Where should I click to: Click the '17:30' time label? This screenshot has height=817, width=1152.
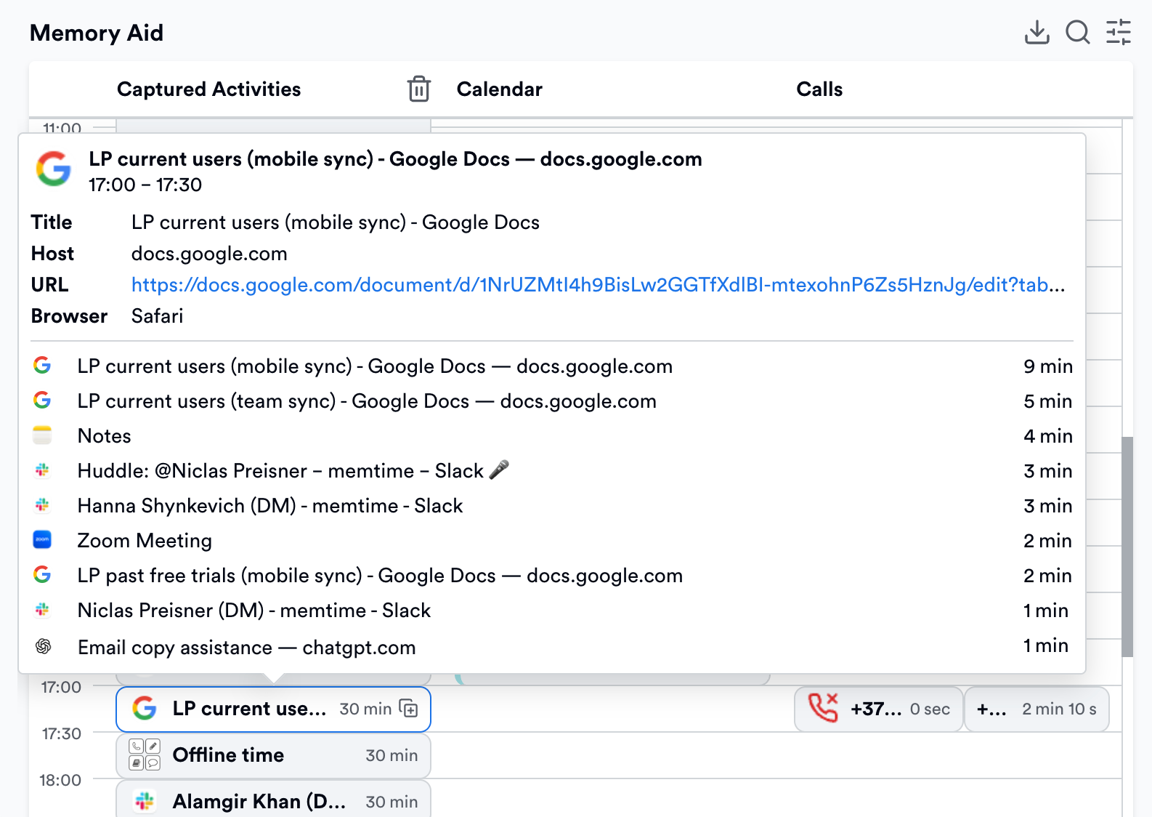62,733
